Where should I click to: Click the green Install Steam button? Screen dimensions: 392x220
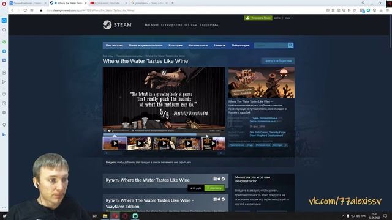pyautogui.click(x=258, y=18)
